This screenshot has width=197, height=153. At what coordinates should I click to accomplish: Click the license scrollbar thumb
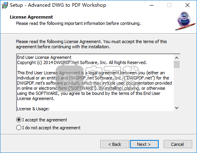[x=176, y=64]
